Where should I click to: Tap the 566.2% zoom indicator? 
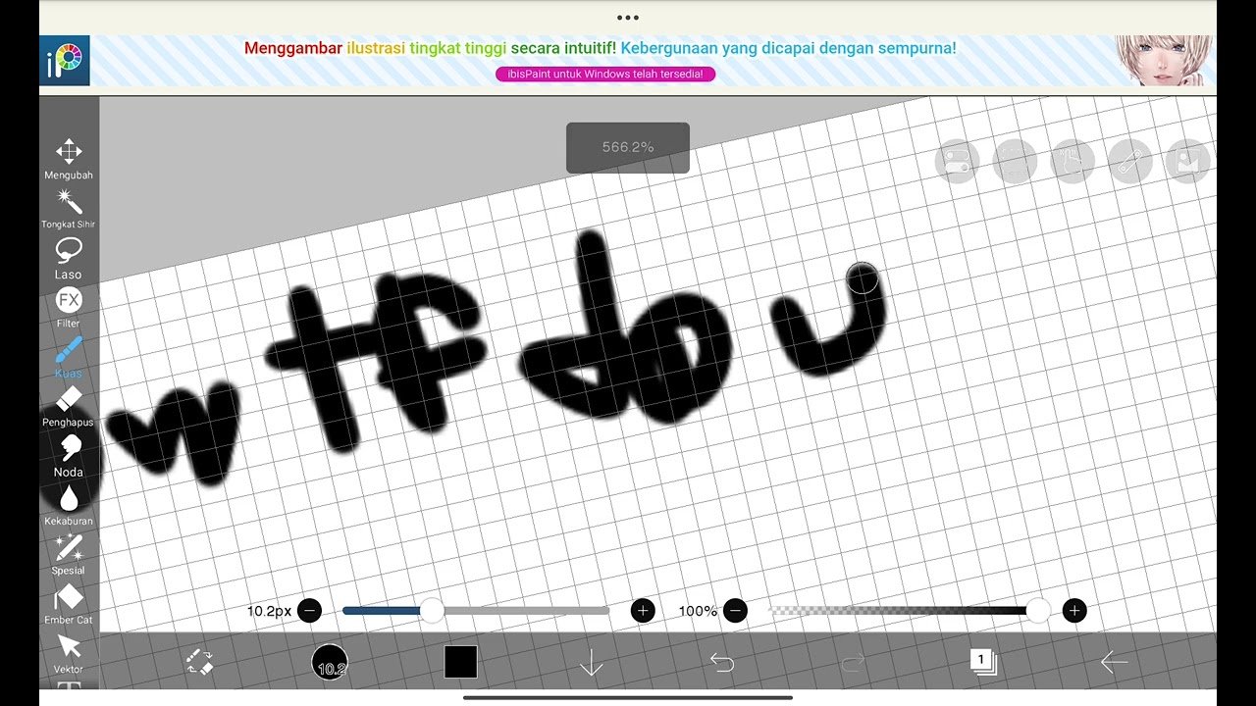click(x=628, y=147)
